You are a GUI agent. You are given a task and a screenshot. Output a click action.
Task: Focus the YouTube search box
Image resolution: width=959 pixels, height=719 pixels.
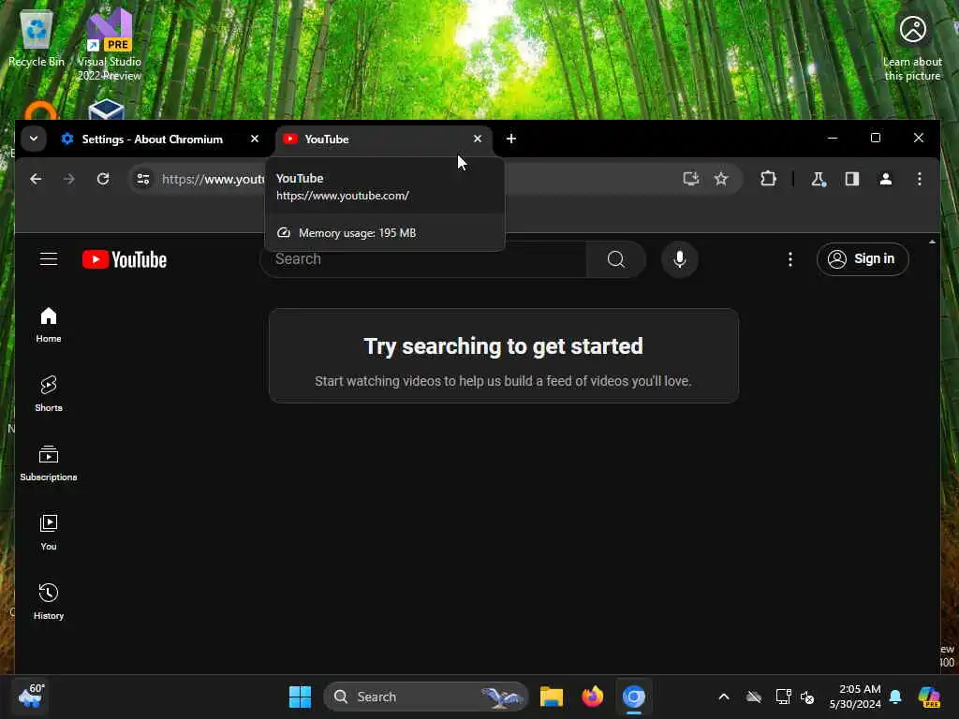(423, 259)
